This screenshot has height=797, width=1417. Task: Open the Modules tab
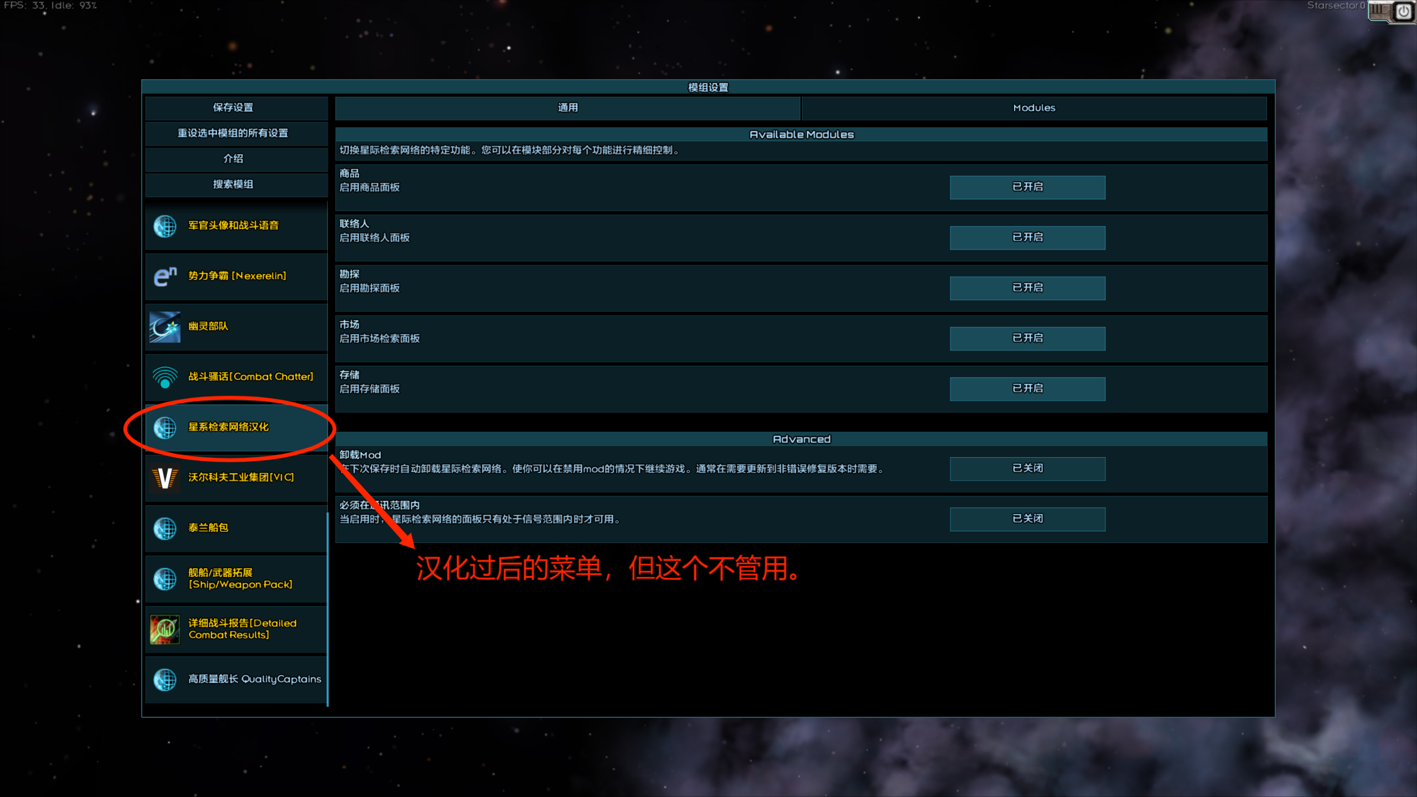(1034, 108)
